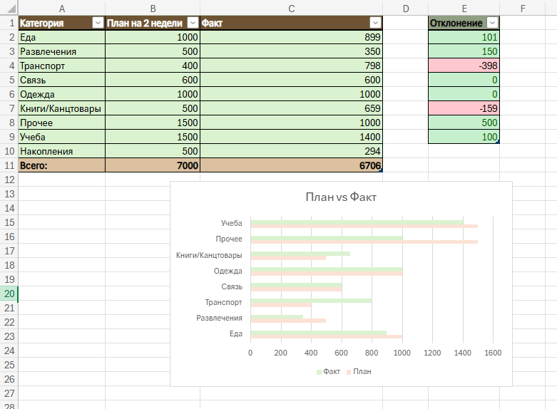Select column F header
The width and height of the screenshot is (557, 409).
tap(522, 9)
